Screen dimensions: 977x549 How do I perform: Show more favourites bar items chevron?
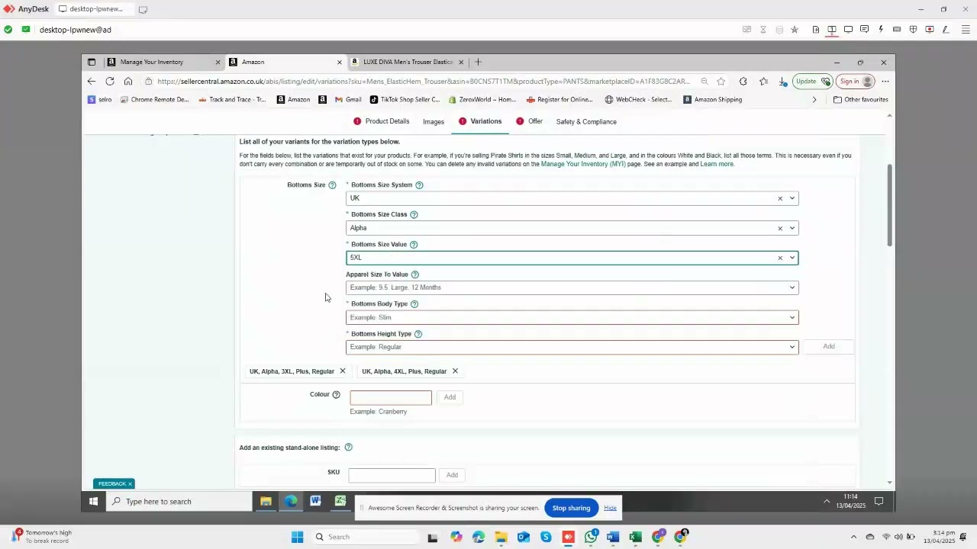pos(814,100)
